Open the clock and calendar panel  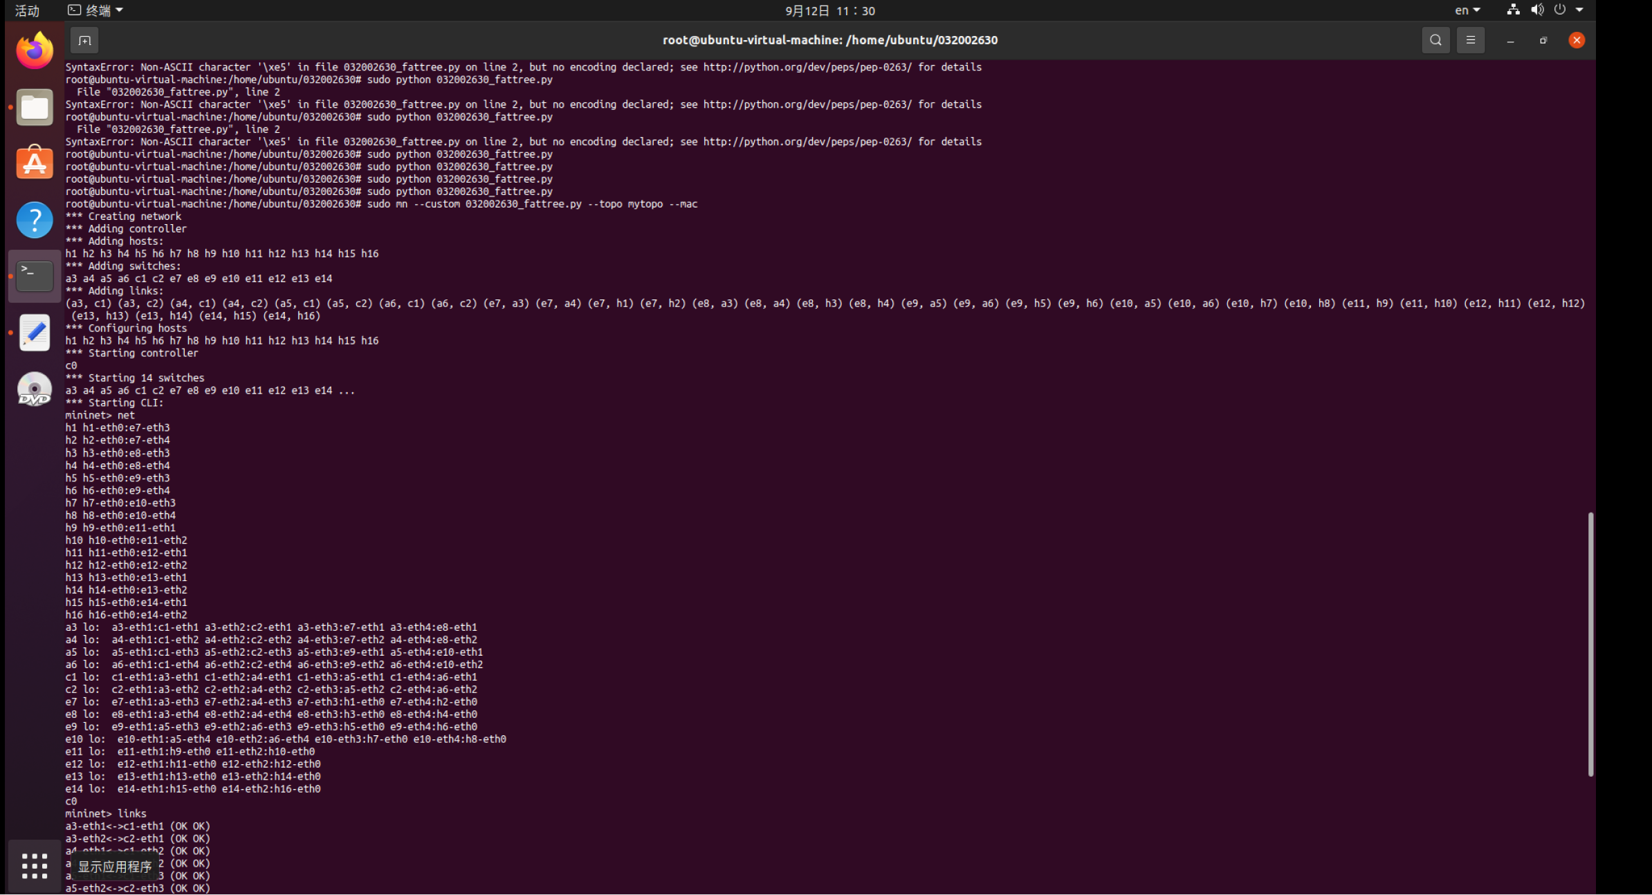tap(829, 10)
